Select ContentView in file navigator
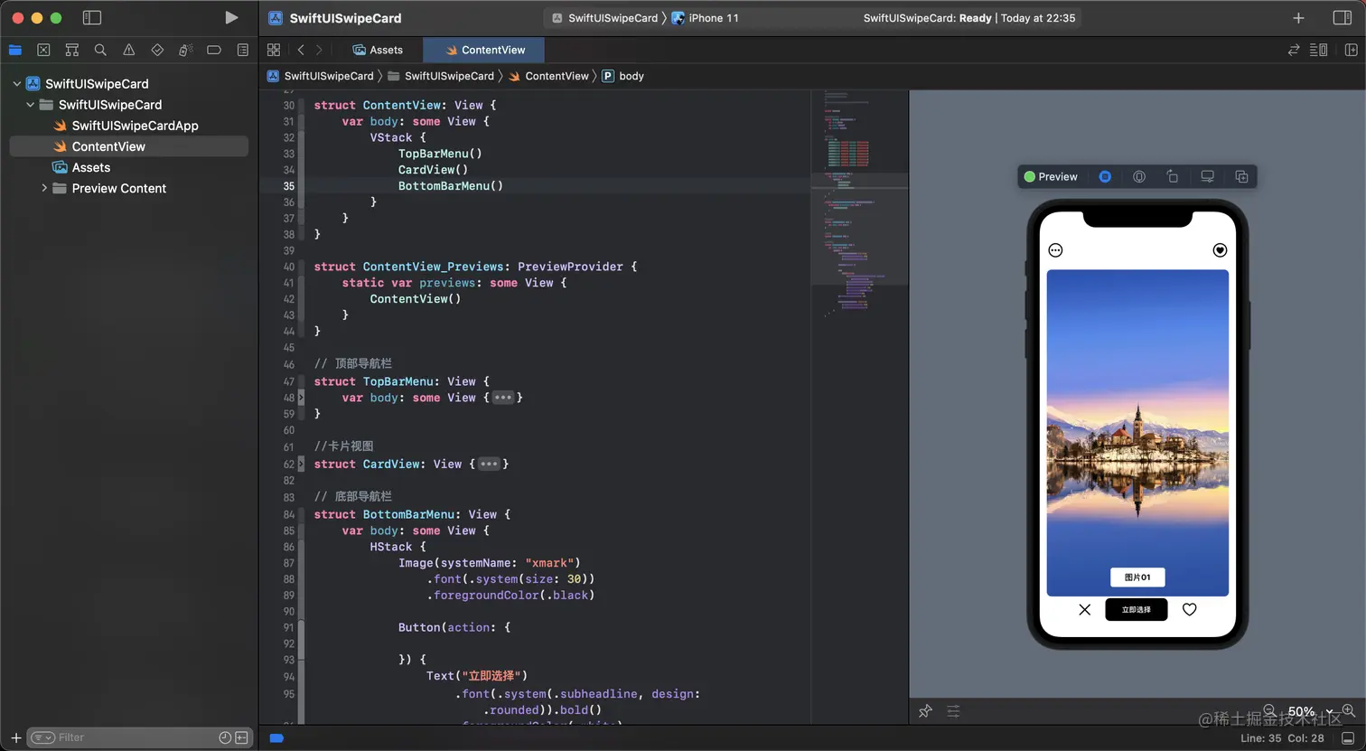The image size is (1366, 751). [x=128, y=146]
